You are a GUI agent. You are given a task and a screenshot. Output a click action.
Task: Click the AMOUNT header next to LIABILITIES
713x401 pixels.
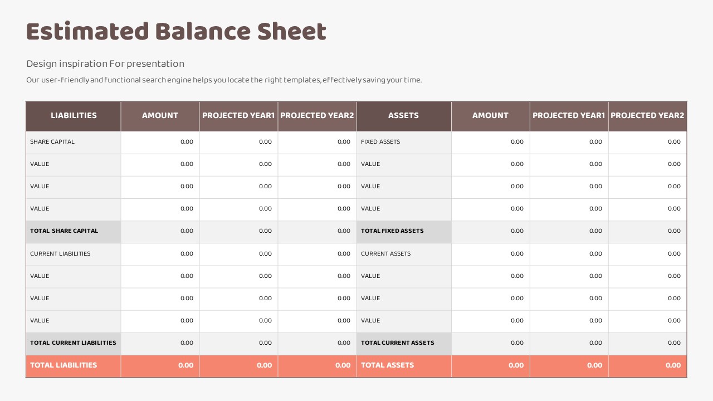[160, 116]
